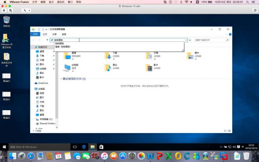Switch to large icons view in status bar
Viewport: 259px width, 162px height.
pyautogui.click(x=230, y=131)
